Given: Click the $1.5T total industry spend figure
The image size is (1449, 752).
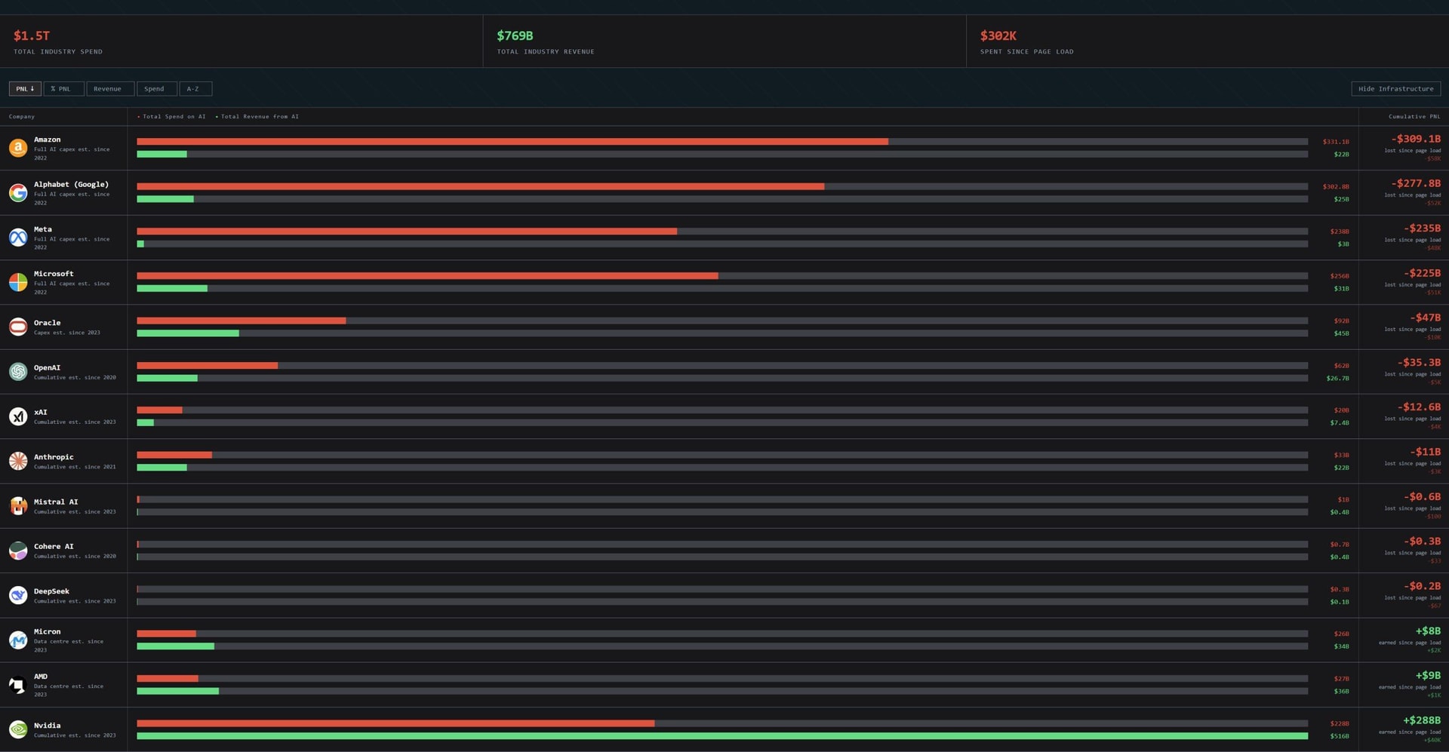Looking at the screenshot, I should pyautogui.click(x=32, y=36).
